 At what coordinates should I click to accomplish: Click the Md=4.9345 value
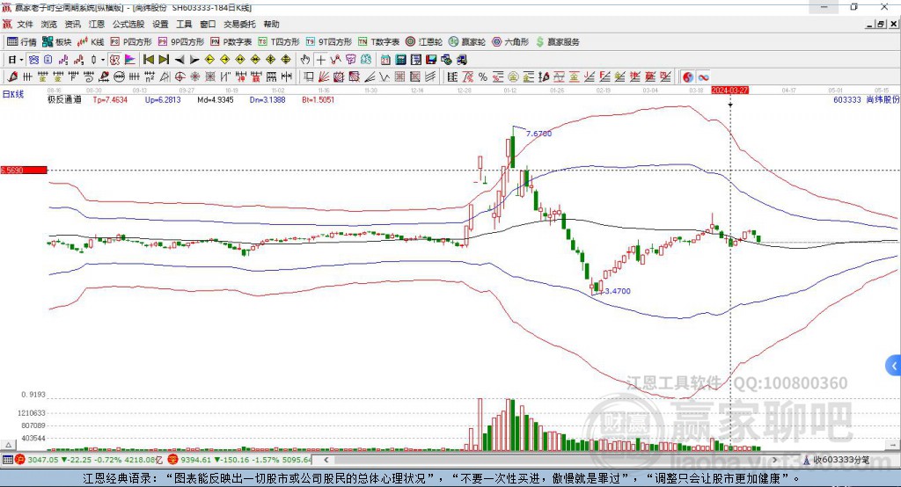(216, 100)
